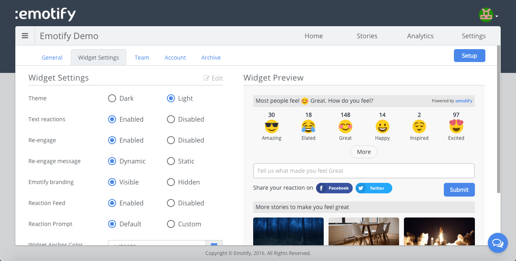Screen dimensions: 516x261
Task: Expand more emoji reactions with More
Action: coord(364,152)
